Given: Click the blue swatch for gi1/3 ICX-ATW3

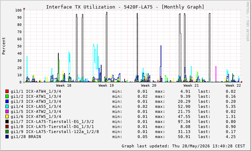Looking at the screenshot, I should pos(7,101).
